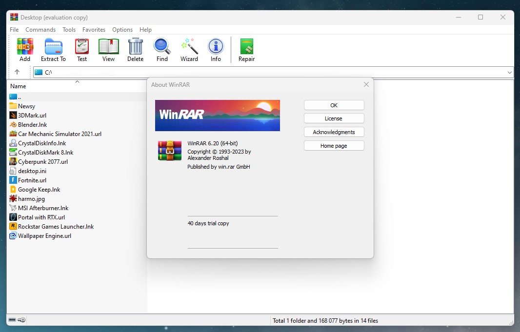The height and width of the screenshot is (332, 520).
Task: Click the Repair archive icon
Action: click(x=246, y=49)
